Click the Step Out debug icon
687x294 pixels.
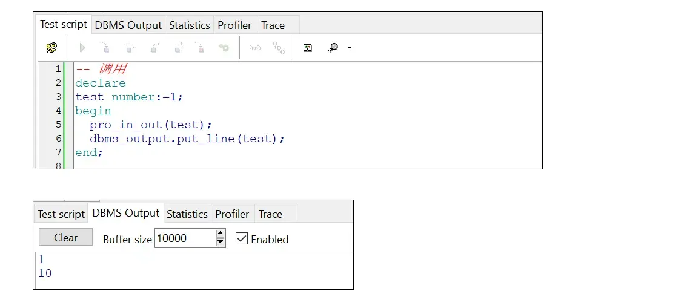[155, 48]
